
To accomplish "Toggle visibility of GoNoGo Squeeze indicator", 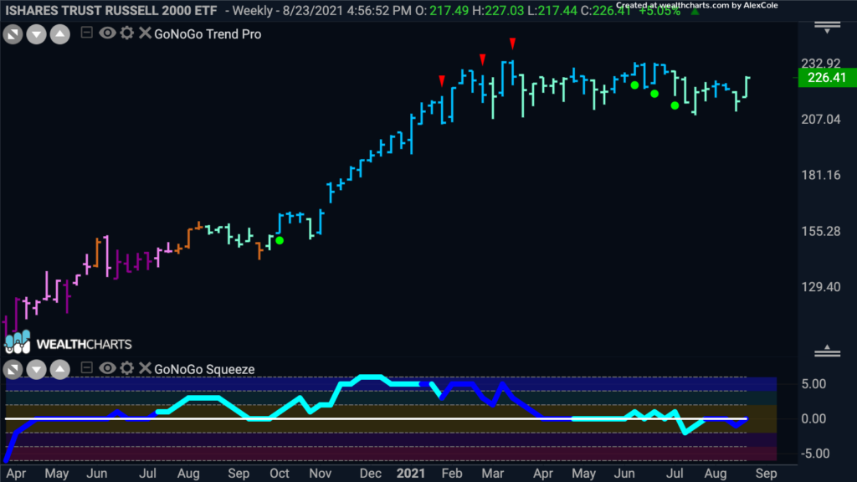I will click(107, 368).
